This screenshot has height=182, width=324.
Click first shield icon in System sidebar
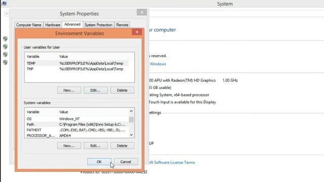(5, 38)
